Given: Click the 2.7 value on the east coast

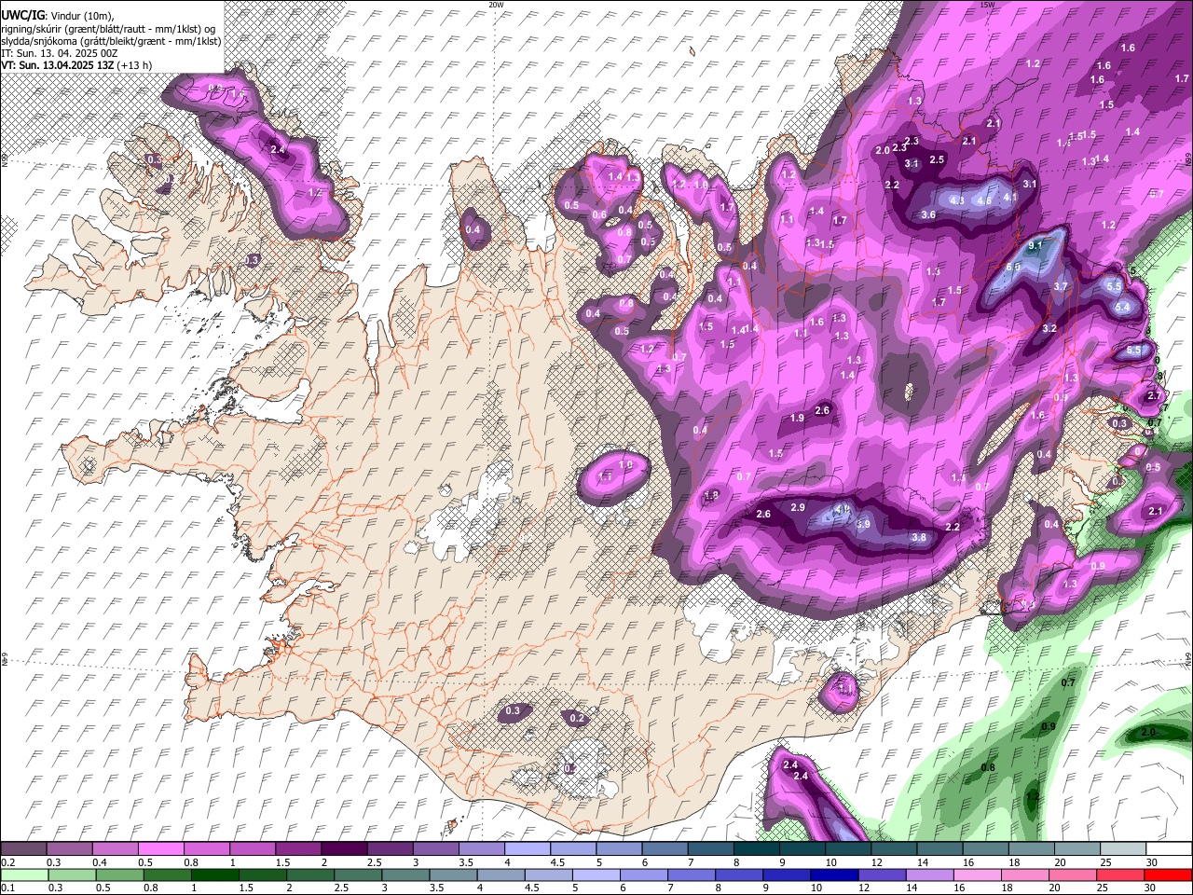Looking at the screenshot, I should click(x=1154, y=396).
